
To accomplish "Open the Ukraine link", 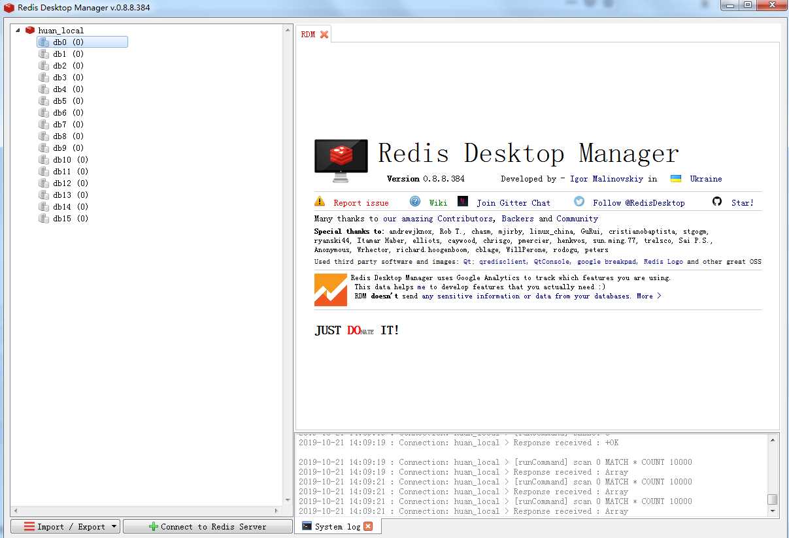I will [x=706, y=179].
